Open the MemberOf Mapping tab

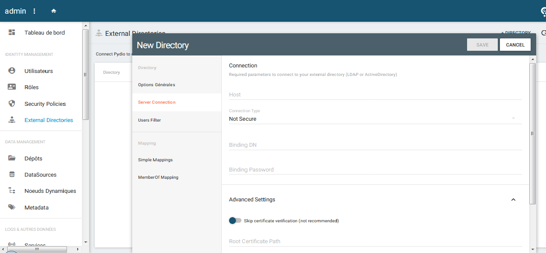click(x=158, y=177)
